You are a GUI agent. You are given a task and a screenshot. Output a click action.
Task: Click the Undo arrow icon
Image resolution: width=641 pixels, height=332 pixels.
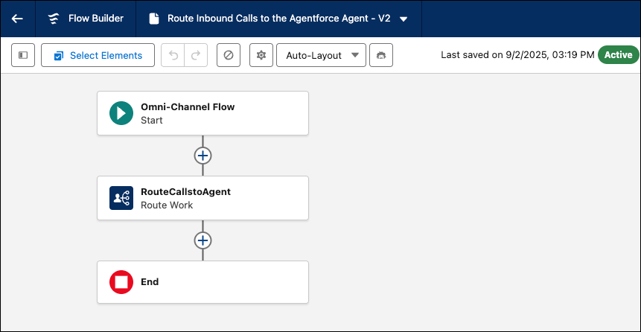173,55
